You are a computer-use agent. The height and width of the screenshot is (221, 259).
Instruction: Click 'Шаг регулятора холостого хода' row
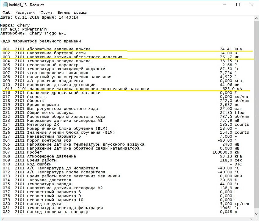click(x=122, y=109)
